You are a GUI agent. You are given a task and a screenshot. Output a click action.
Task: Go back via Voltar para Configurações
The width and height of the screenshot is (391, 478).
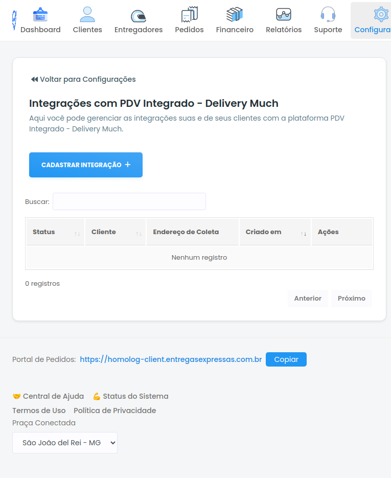point(83,79)
